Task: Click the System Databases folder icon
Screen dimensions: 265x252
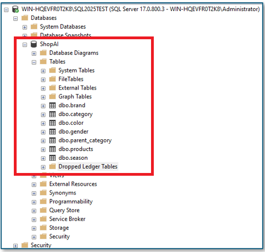Action: pos(34,27)
